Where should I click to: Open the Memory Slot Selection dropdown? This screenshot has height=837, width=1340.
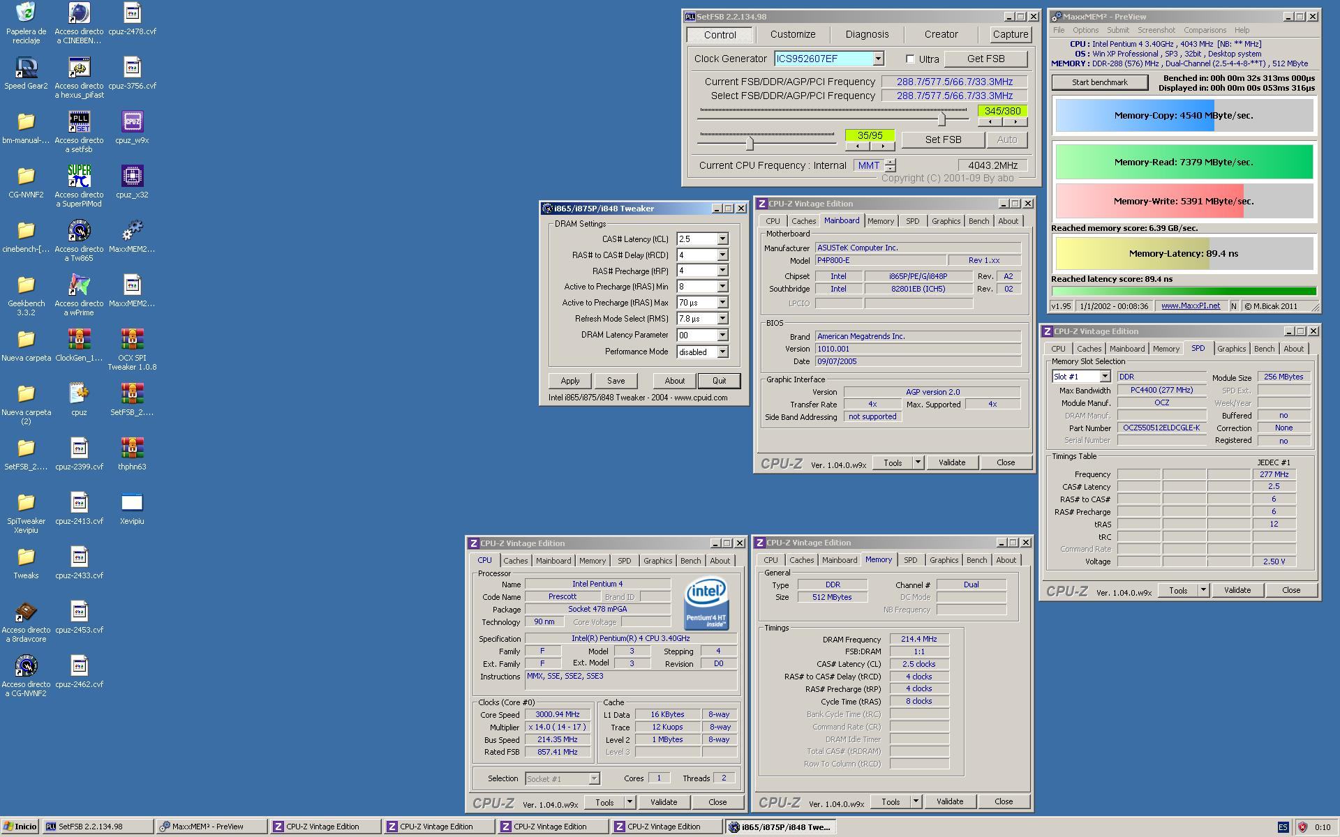1104,377
